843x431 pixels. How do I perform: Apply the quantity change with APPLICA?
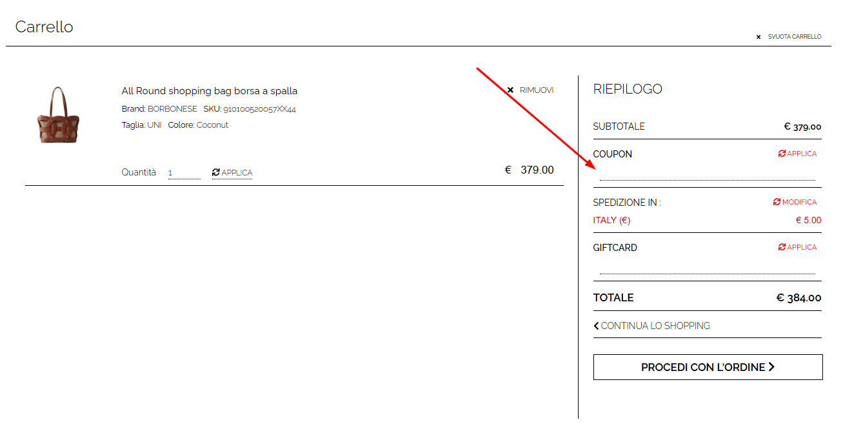(x=236, y=172)
